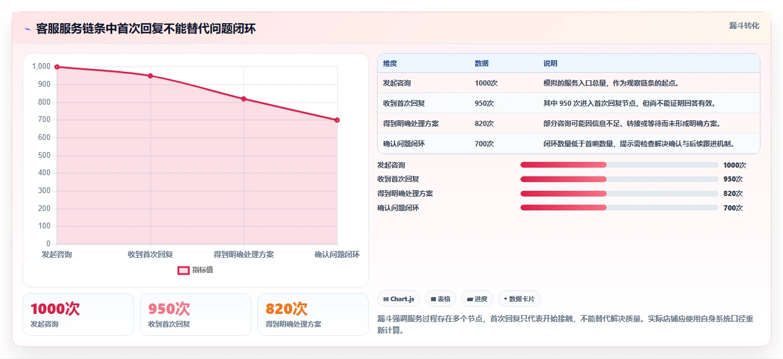Click the 820次 value in the table
Screen dimensions: 783x359
point(484,124)
